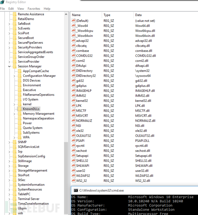Expand the SecurityProviders key node
Screen dimensions: 198x215
pyautogui.click(x=9, y=48)
